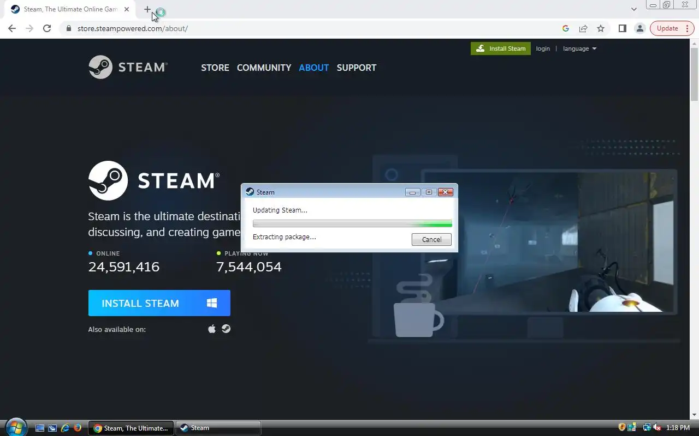Go back to the previous page
This screenshot has width=699, height=436.
click(x=12, y=28)
